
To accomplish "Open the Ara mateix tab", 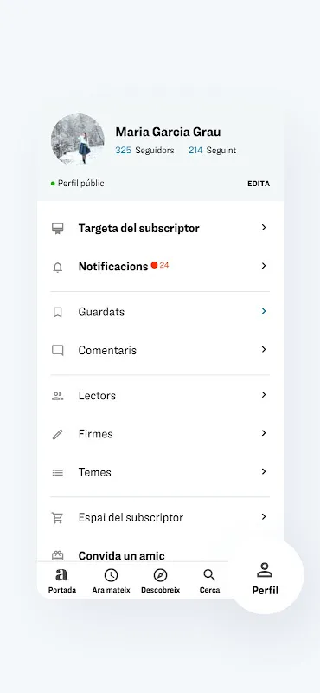I will coord(111,580).
